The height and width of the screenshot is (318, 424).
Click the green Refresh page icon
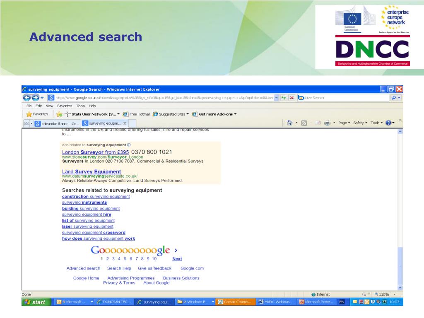pyautogui.click(x=284, y=98)
